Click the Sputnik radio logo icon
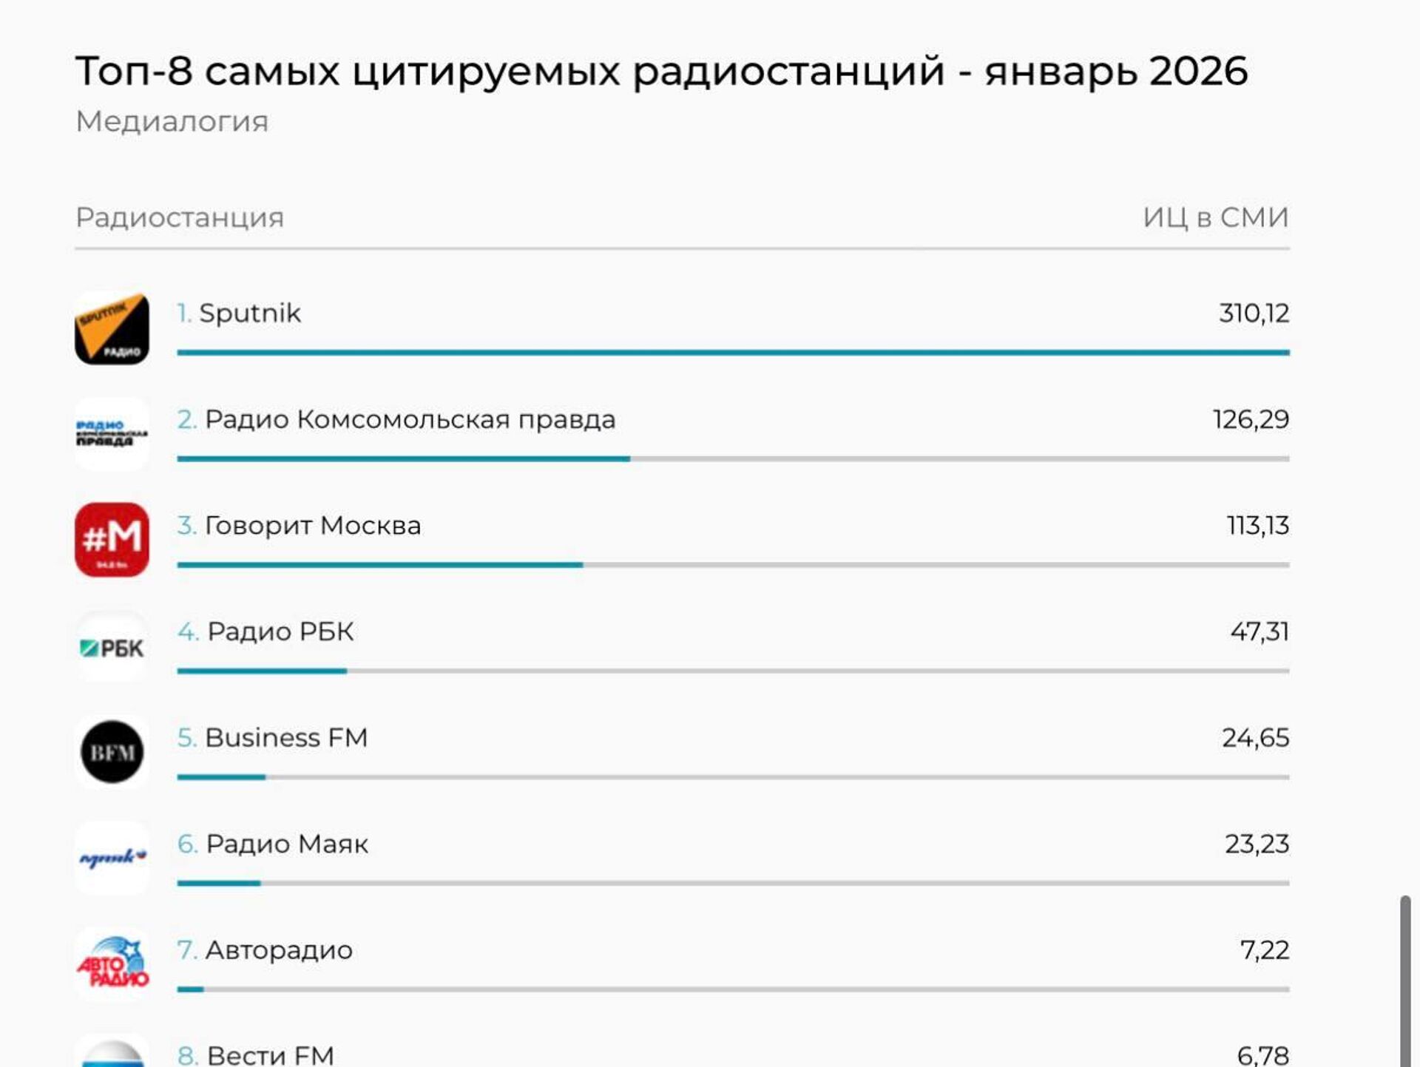This screenshot has width=1420, height=1067. pyautogui.click(x=112, y=328)
